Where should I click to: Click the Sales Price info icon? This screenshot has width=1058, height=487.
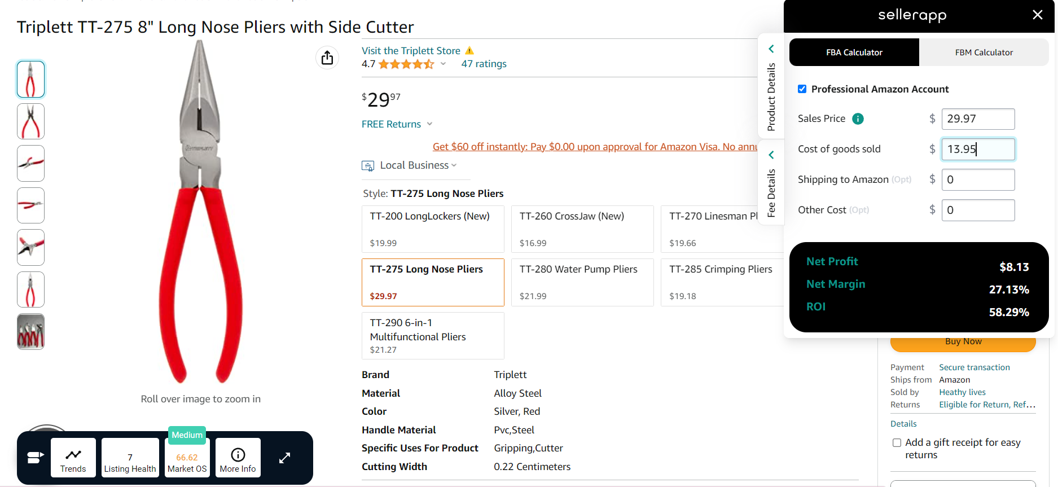coord(858,119)
